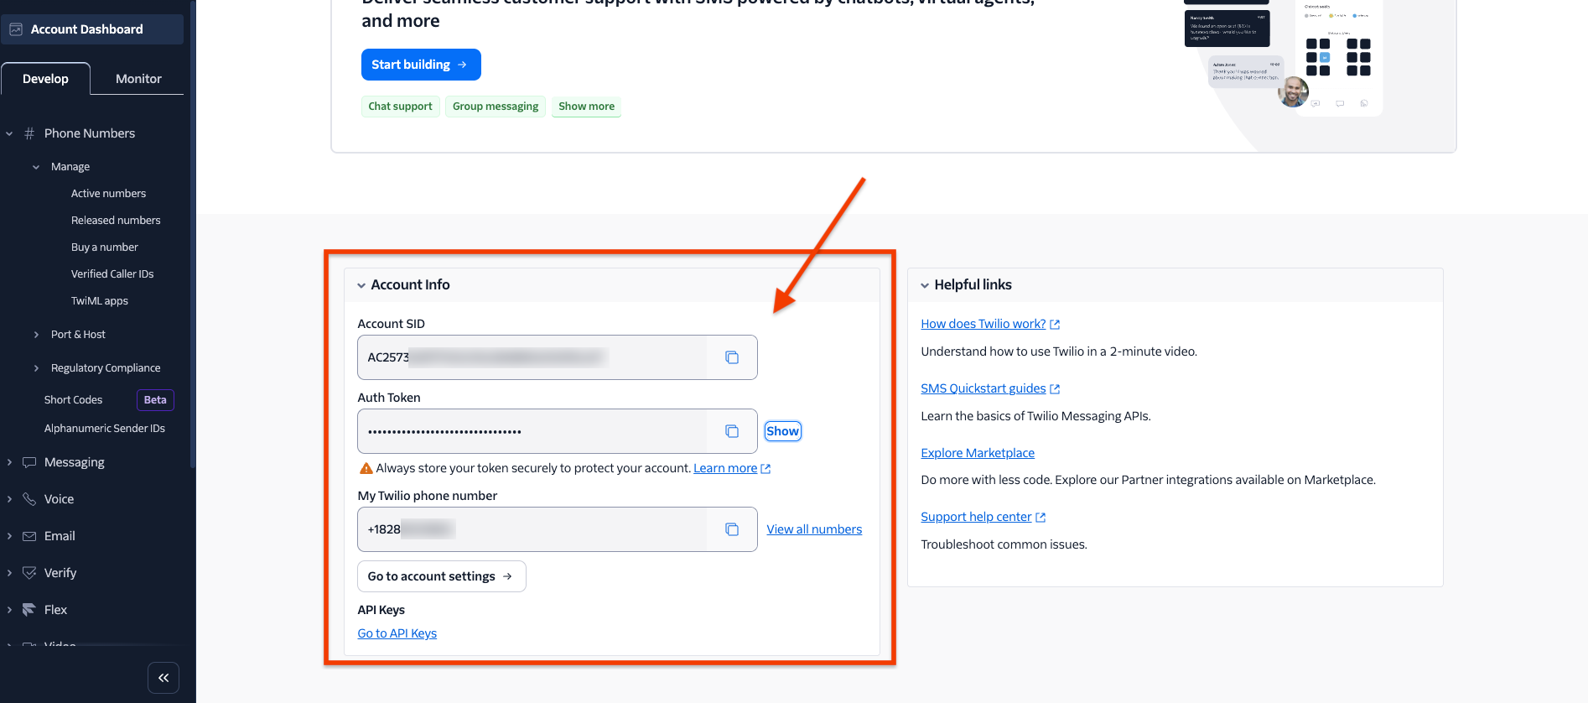This screenshot has height=703, width=1588.
Task: Select the Group messaging tag
Action: 496,107
